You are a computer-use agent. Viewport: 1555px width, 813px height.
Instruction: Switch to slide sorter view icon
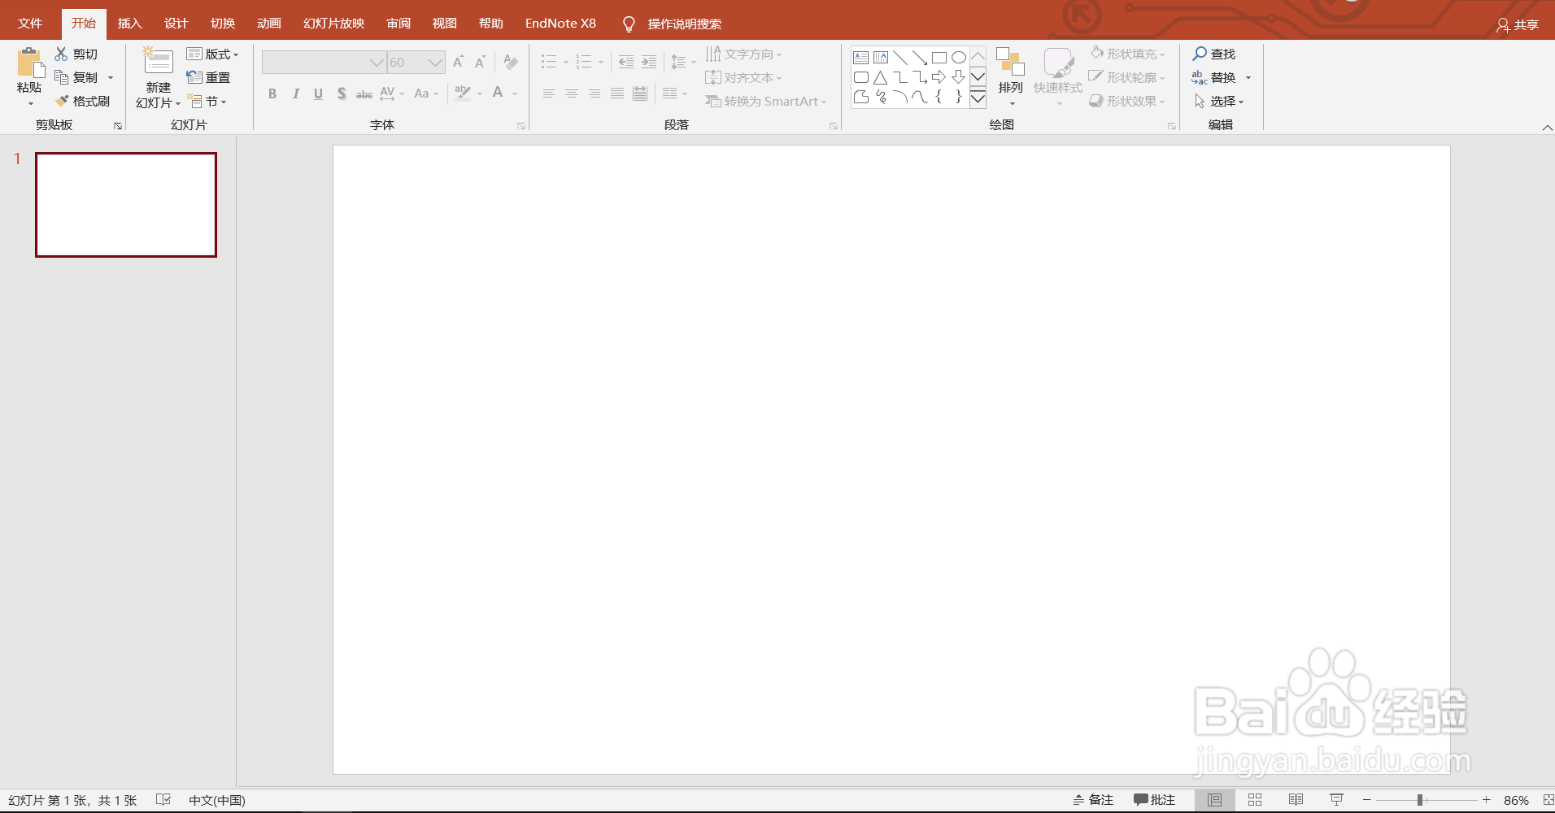(1255, 800)
